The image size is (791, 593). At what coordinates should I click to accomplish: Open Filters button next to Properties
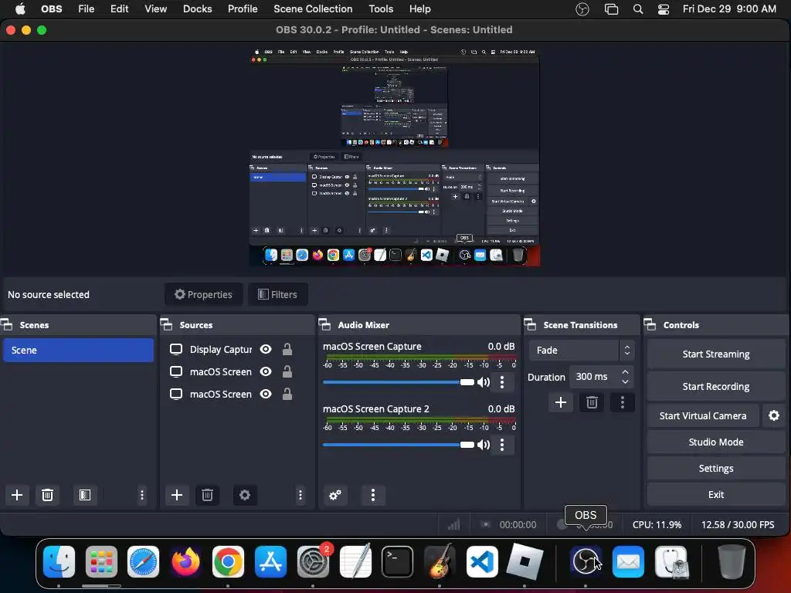[x=277, y=294]
